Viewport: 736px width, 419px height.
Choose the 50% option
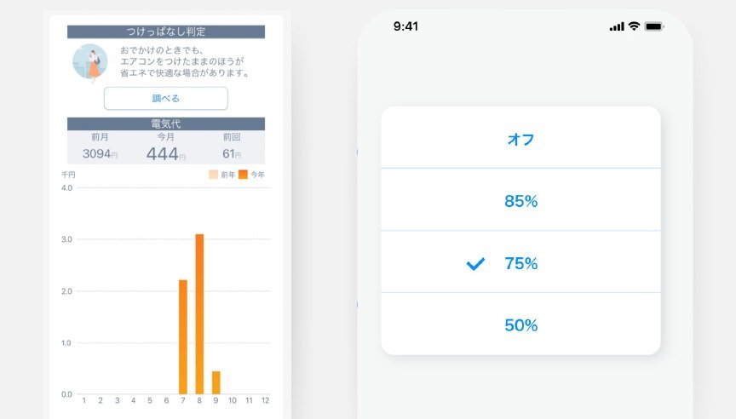[x=520, y=325]
